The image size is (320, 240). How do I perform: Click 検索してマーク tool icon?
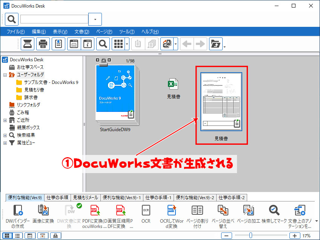tap(274, 210)
